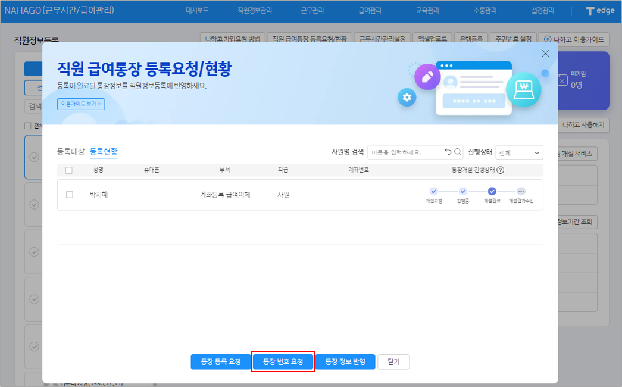
Task: Click the 개설결과수신 step circle
Action: (x=521, y=192)
